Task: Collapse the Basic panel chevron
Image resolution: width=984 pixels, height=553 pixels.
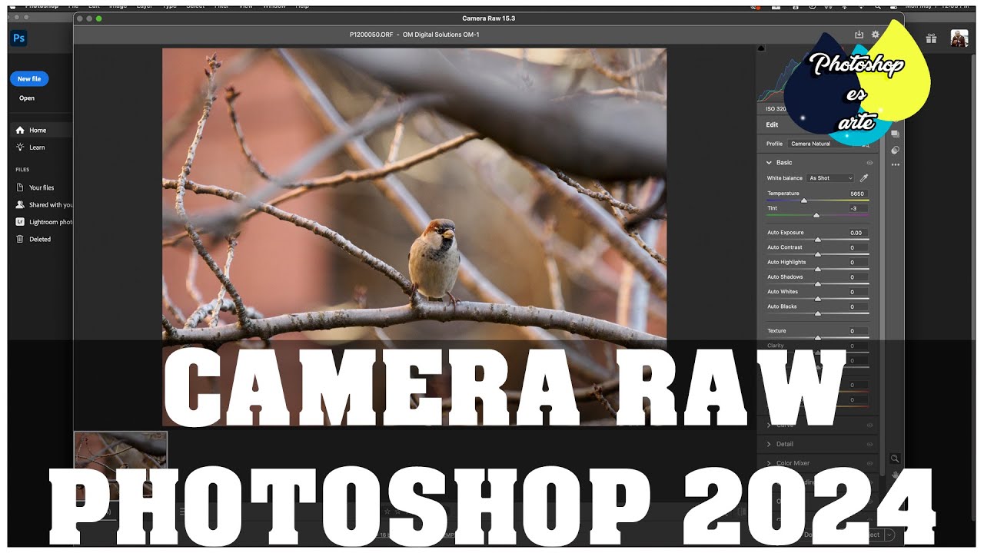Action: click(769, 163)
